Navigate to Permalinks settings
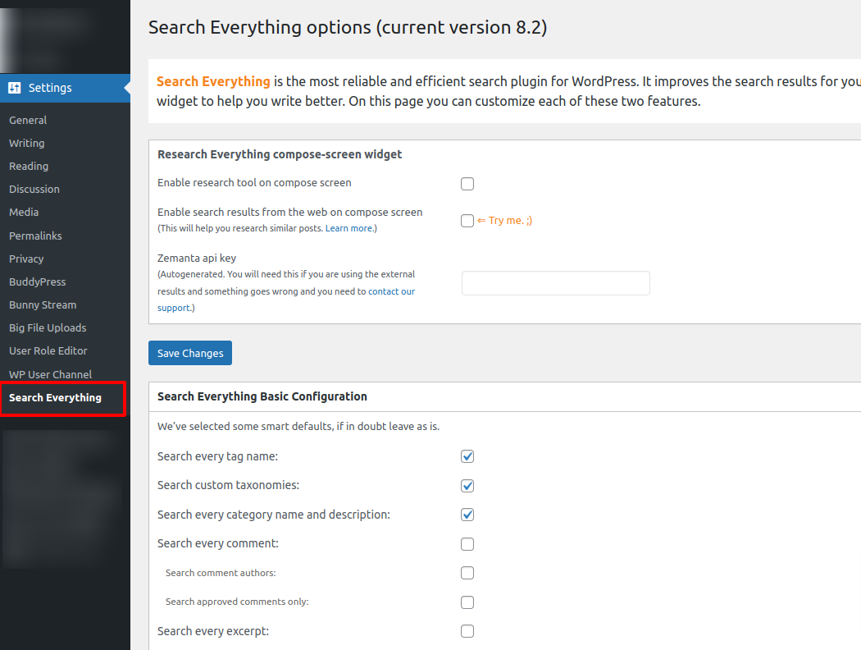The height and width of the screenshot is (650, 861). pyautogui.click(x=35, y=236)
